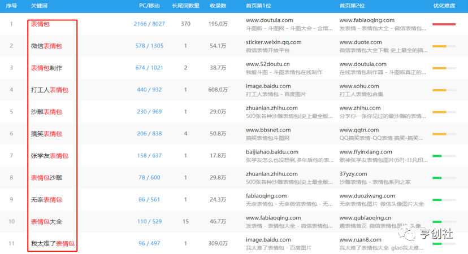Open keyword 沙雕表情包
Screen dimensions: 468x254
pyautogui.click(x=46, y=112)
